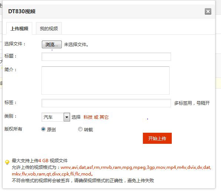Image resolution: width=221 pixels, height=191 pixels.
Task: Select the 汽车 category combo box
Action: click(x=56, y=117)
